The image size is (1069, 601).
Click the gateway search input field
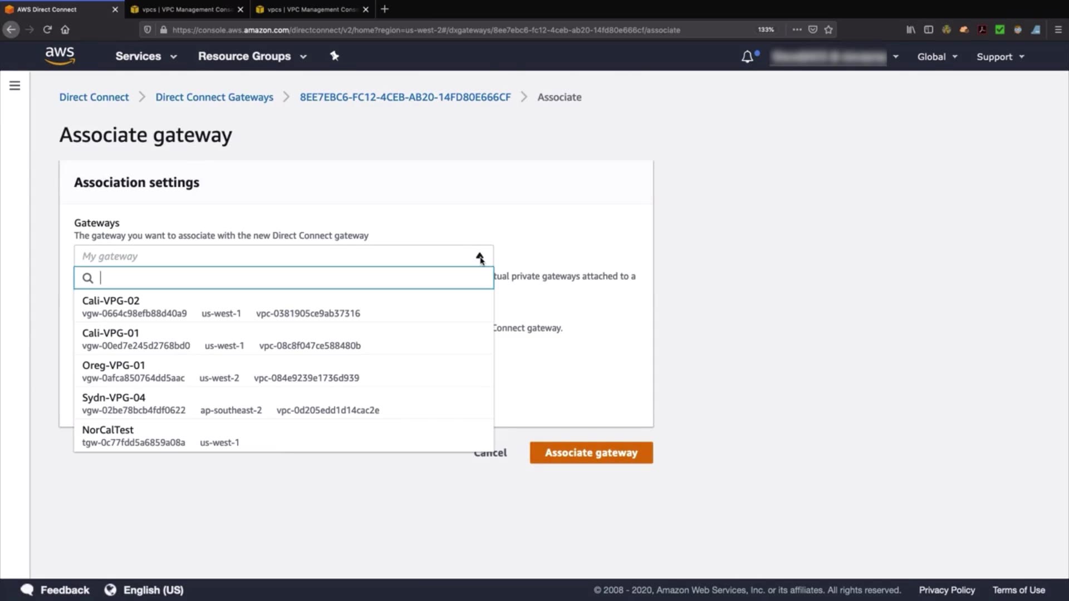(290, 278)
